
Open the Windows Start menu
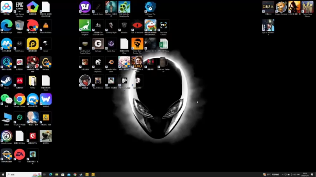pyautogui.click(x=3, y=175)
